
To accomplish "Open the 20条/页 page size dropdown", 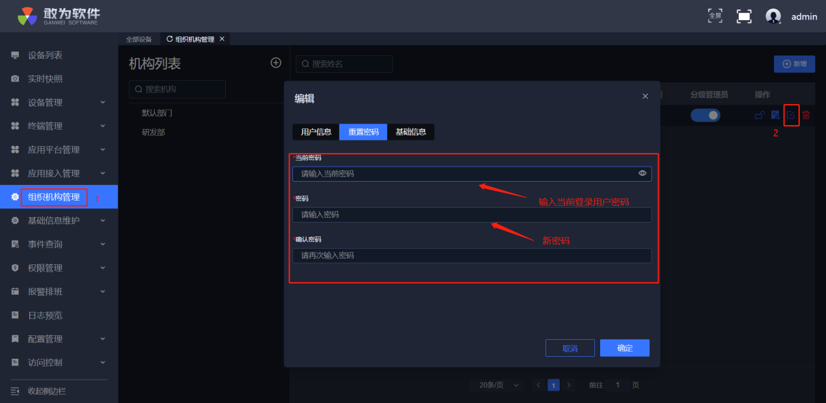I will point(497,385).
